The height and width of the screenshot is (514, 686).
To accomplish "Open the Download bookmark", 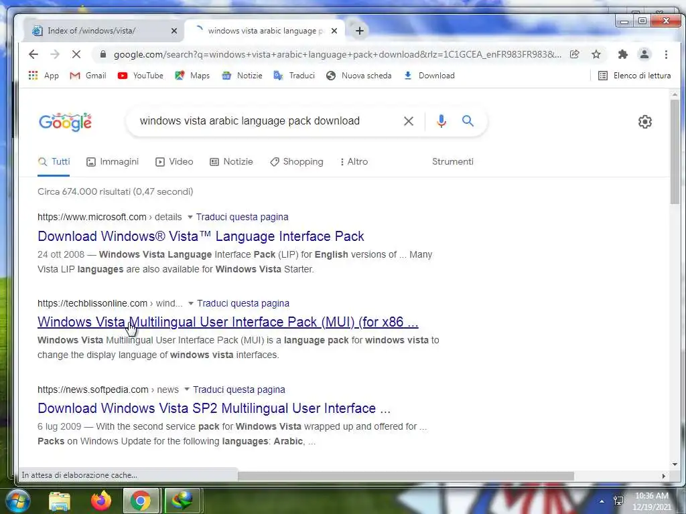I will click(429, 76).
